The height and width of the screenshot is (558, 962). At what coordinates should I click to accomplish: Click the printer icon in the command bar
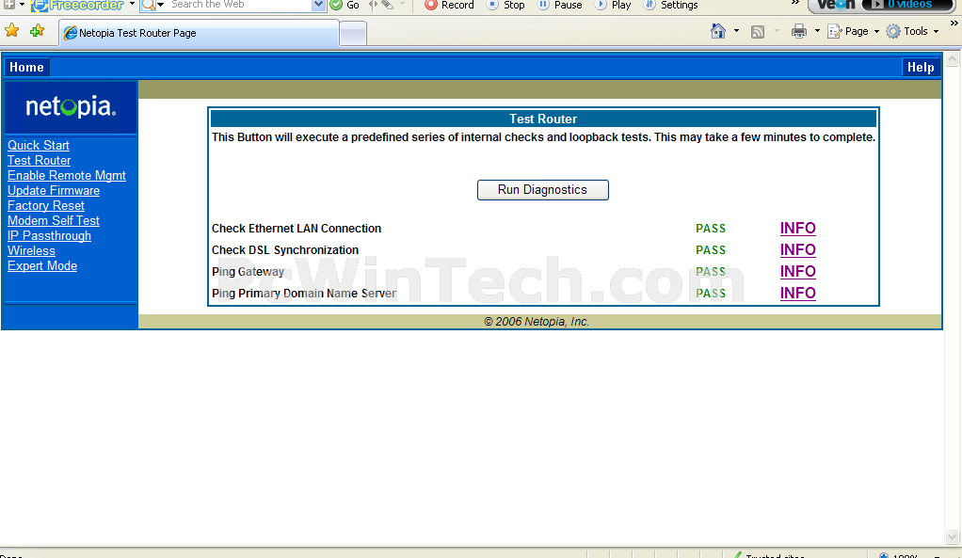click(x=799, y=31)
